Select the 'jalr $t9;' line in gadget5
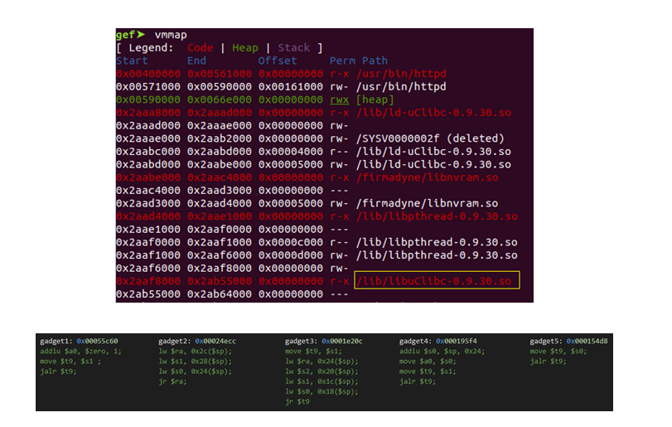The image size is (672, 427). [549, 361]
